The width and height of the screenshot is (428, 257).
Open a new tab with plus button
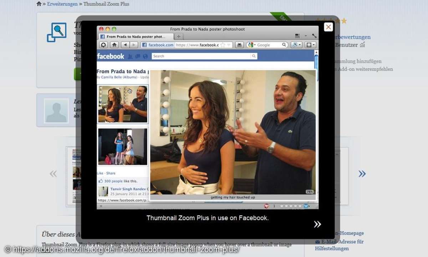(x=179, y=36)
